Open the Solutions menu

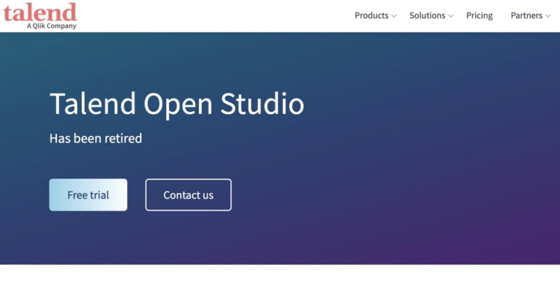pyautogui.click(x=427, y=15)
